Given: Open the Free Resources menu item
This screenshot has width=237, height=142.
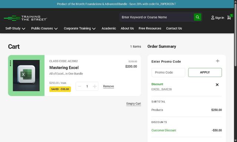Looking at the screenshot, I should [x=150, y=29].
